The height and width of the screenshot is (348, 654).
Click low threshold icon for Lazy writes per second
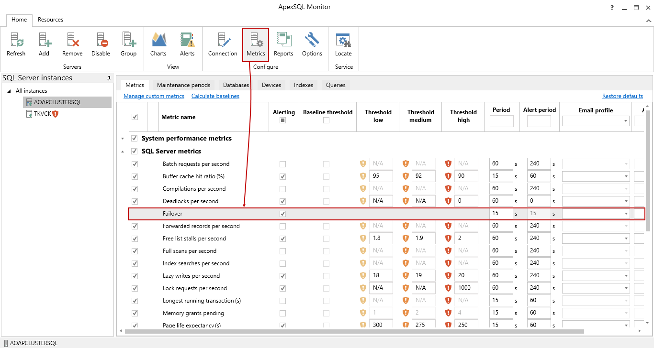pos(363,275)
